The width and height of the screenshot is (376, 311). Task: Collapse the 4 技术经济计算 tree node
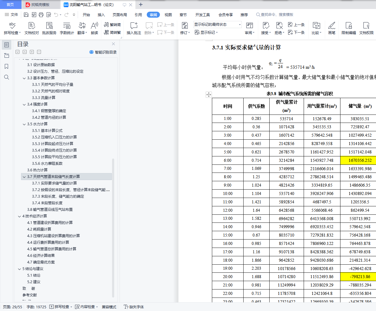[19, 216]
